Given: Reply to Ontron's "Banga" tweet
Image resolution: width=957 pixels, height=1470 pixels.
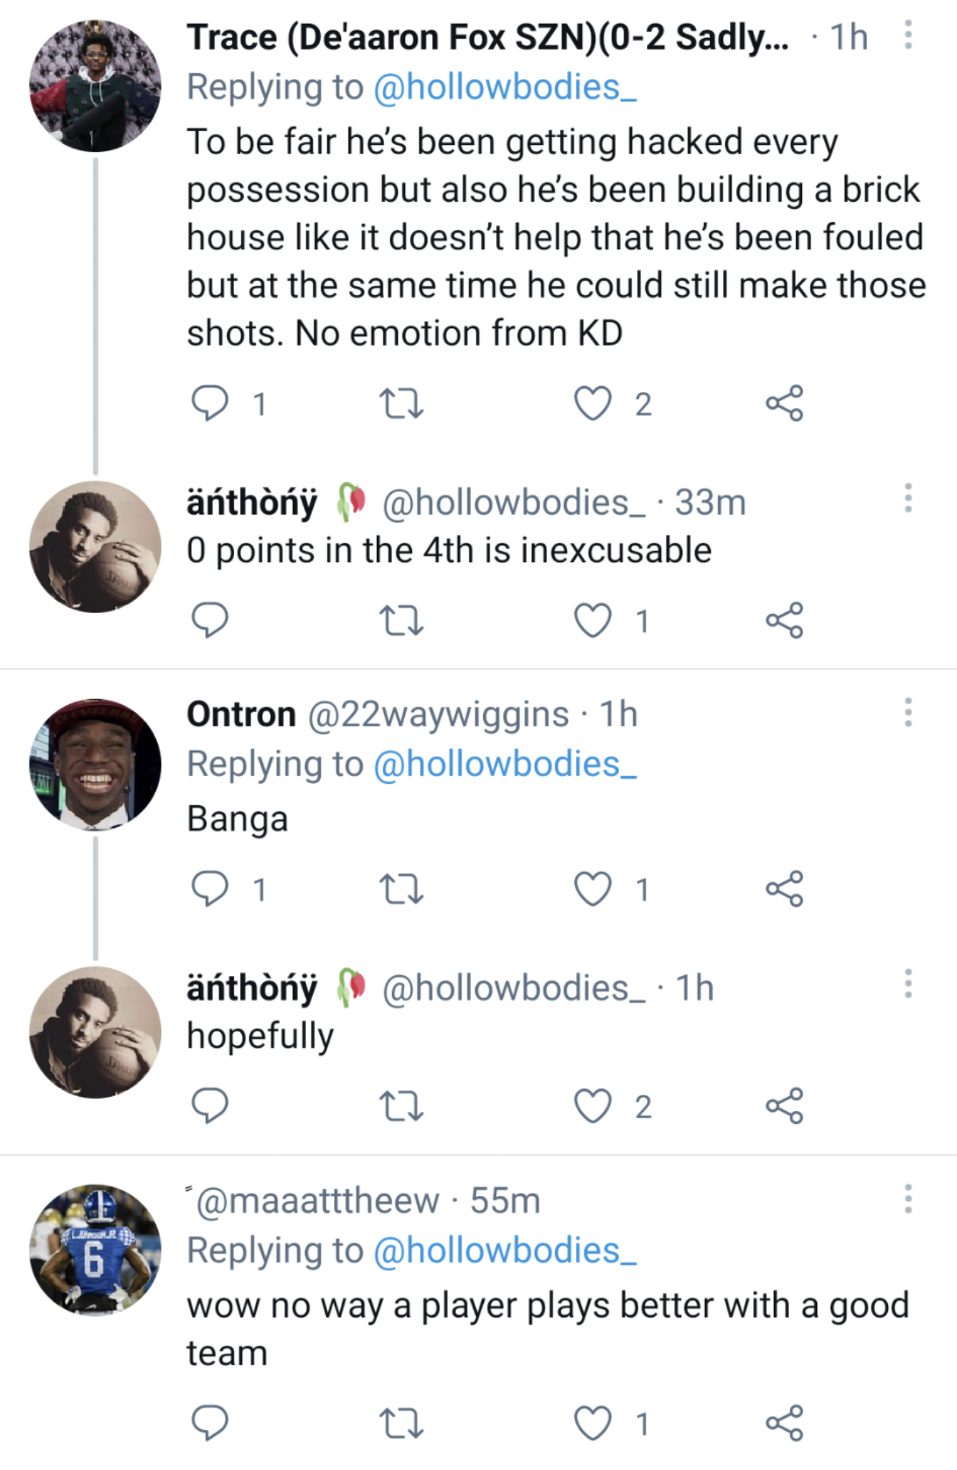Looking at the screenshot, I should (209, 889).
